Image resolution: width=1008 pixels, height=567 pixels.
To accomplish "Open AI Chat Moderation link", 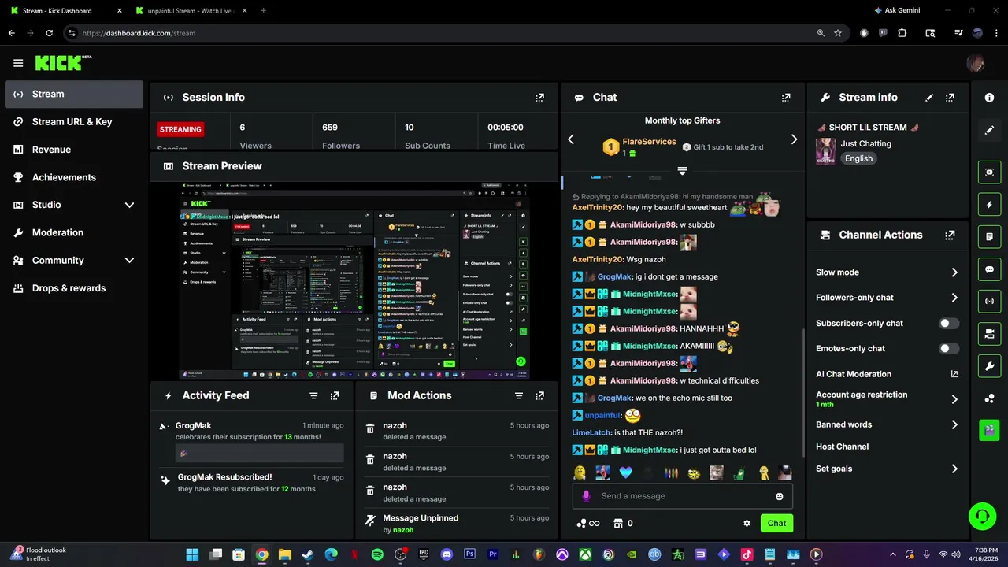I will [x=888, y=374].
